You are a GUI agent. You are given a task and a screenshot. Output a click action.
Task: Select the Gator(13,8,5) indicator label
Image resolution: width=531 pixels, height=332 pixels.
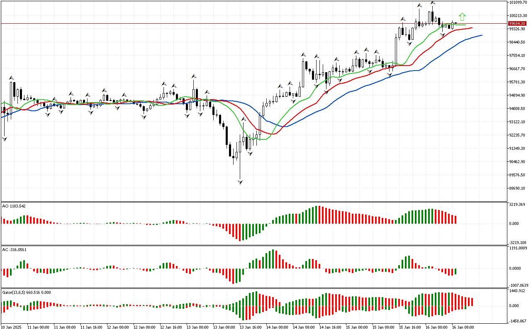[27, 292]
